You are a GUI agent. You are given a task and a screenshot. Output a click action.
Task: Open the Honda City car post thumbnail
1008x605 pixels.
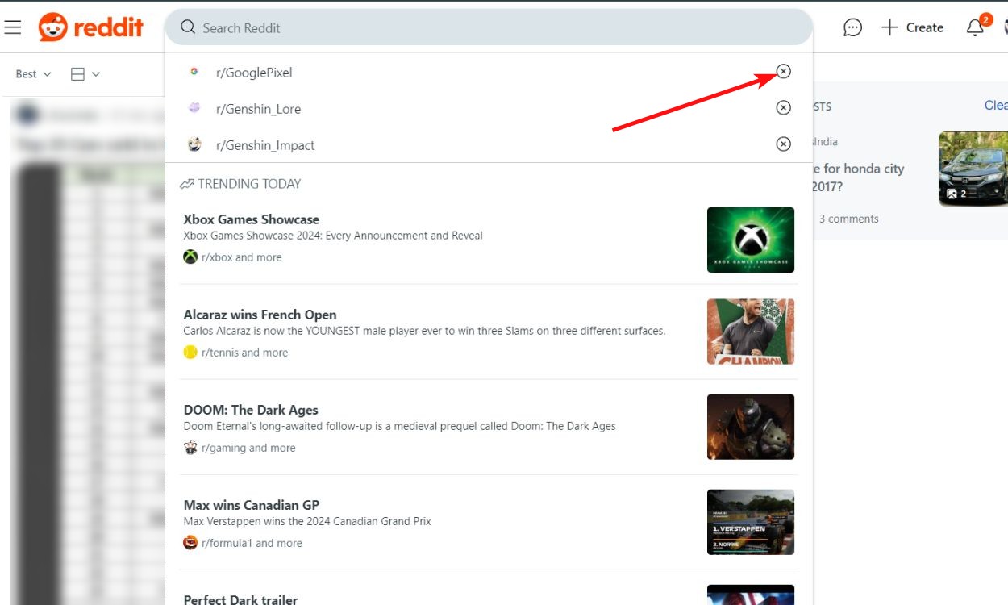coord(973,169)
